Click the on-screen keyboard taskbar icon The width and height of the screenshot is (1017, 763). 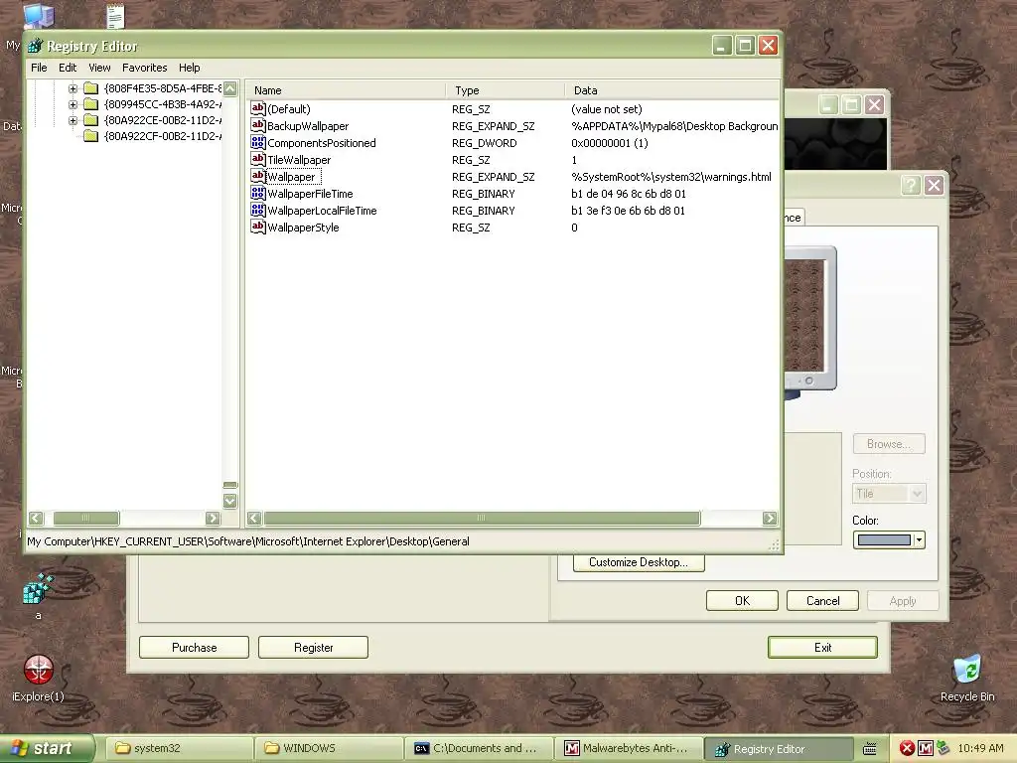pyautogui.click(x=869, y=748)
